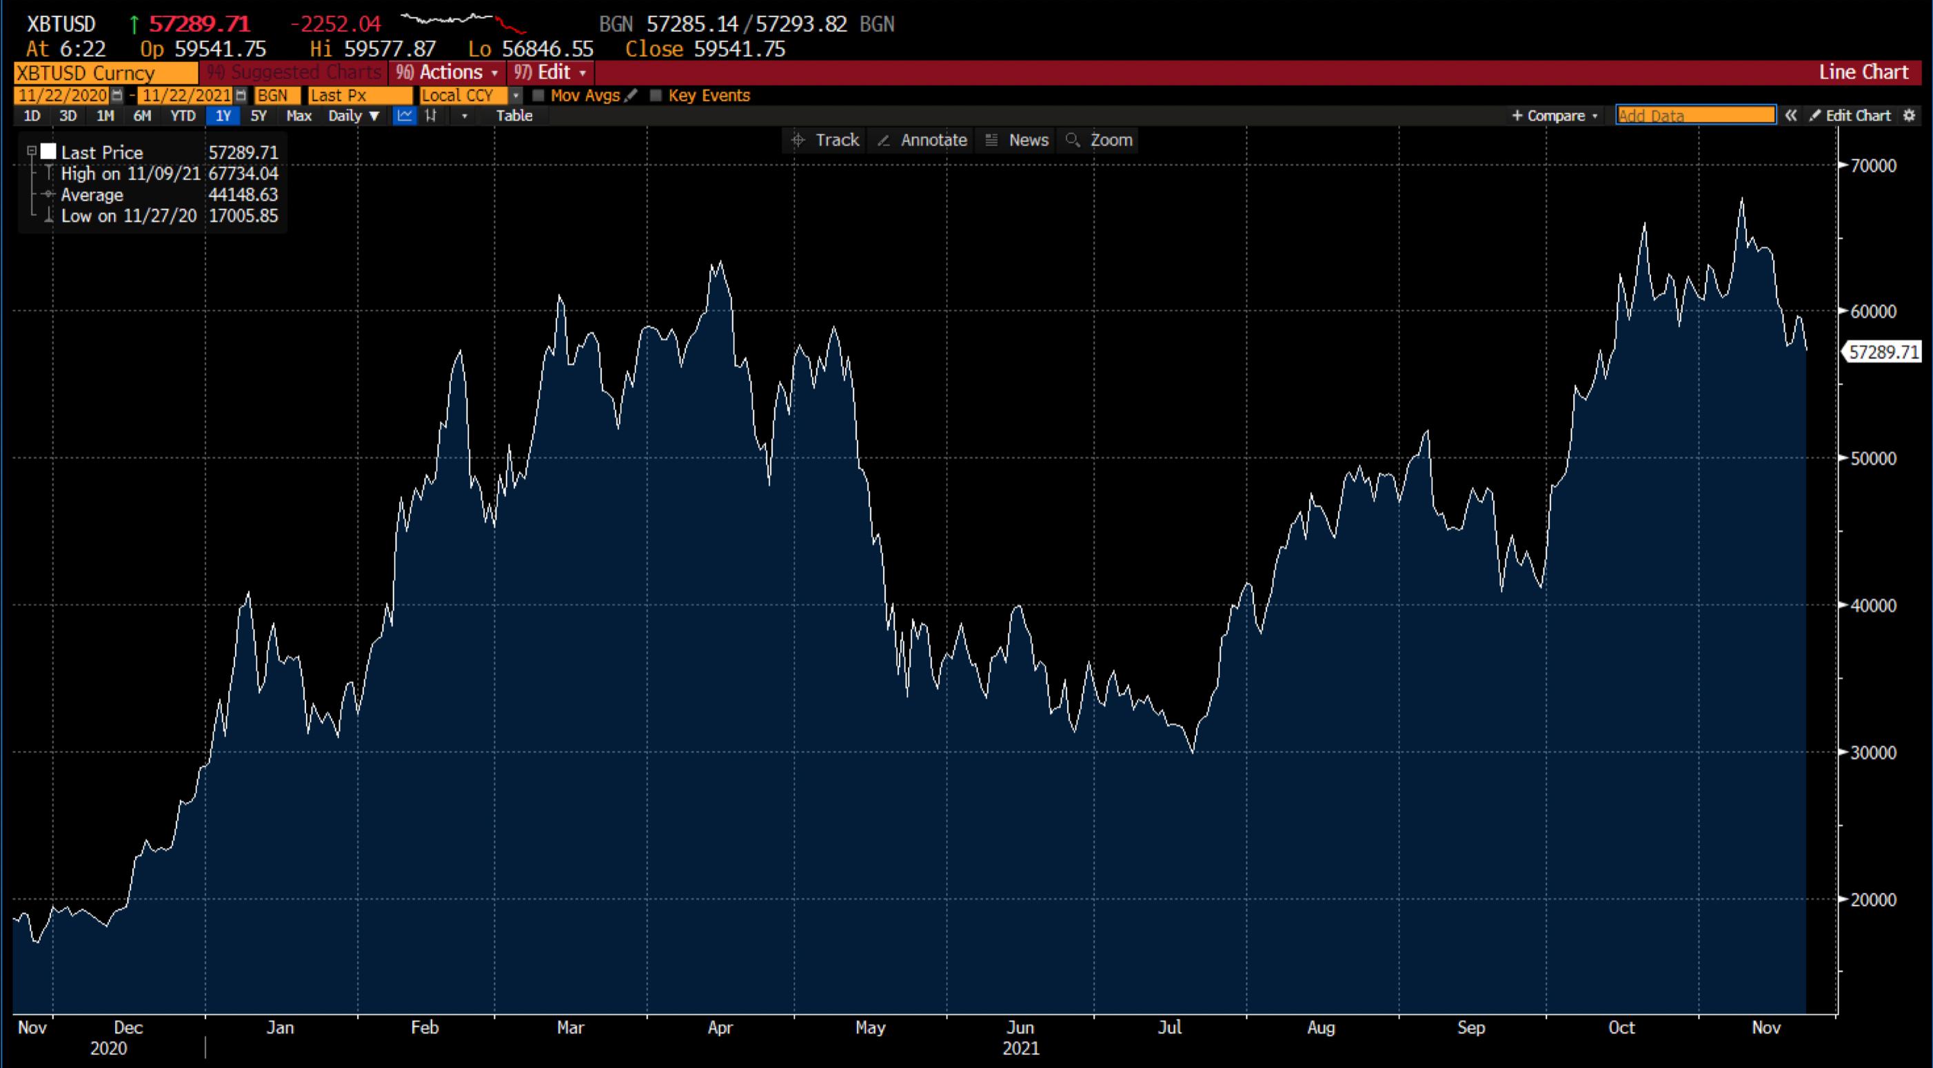Click the Add Data input field

(x=1695, y=116)
